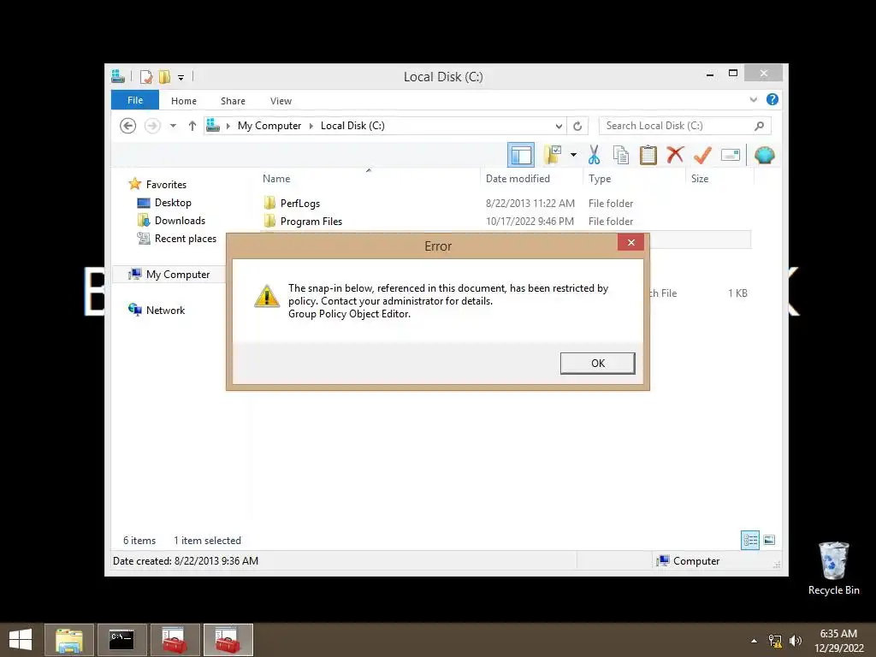The height and width of the screenshot is (657, 876).
Task: Click the Paste clipboard icon
Action: 648,155
